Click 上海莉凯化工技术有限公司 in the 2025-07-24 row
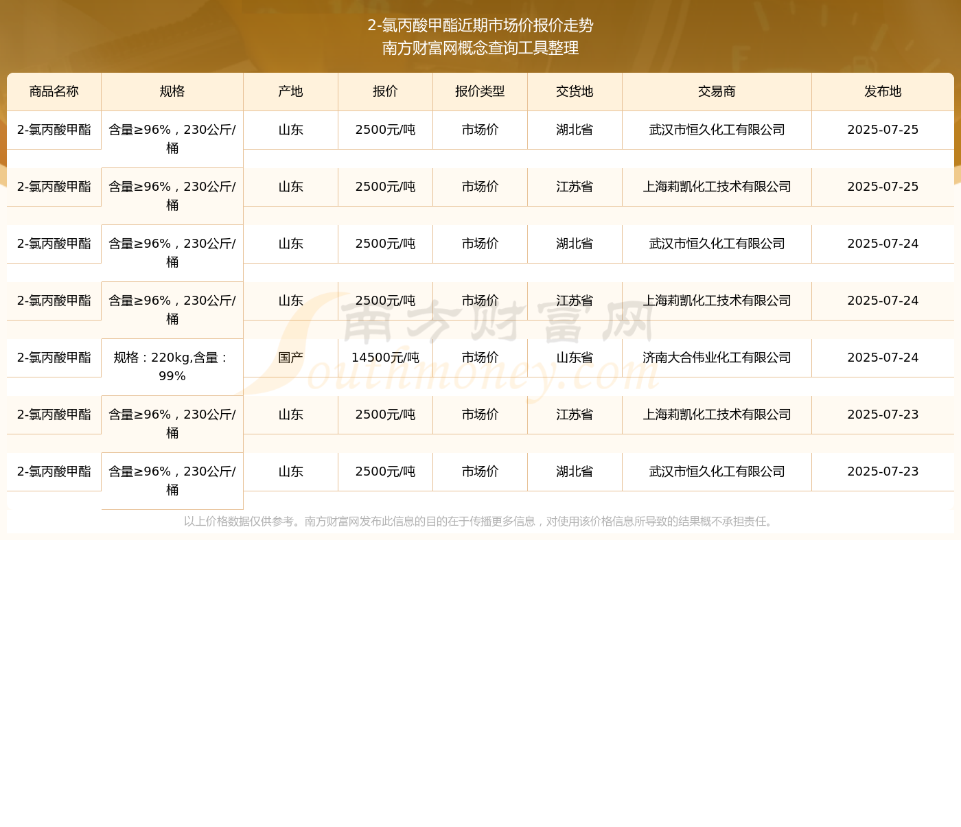This screenshot has width=961, height=827. pyautogui.click(x=717, y=301)
